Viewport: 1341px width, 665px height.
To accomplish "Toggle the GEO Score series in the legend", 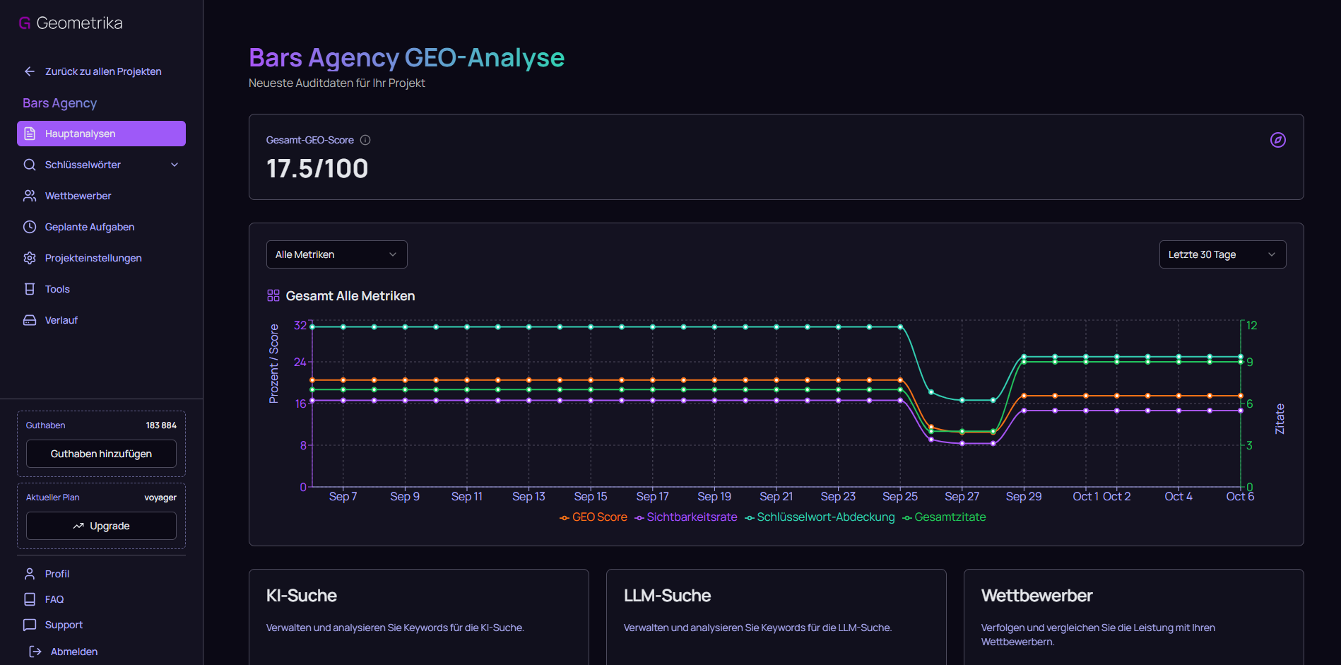I will tap(599, 517).
